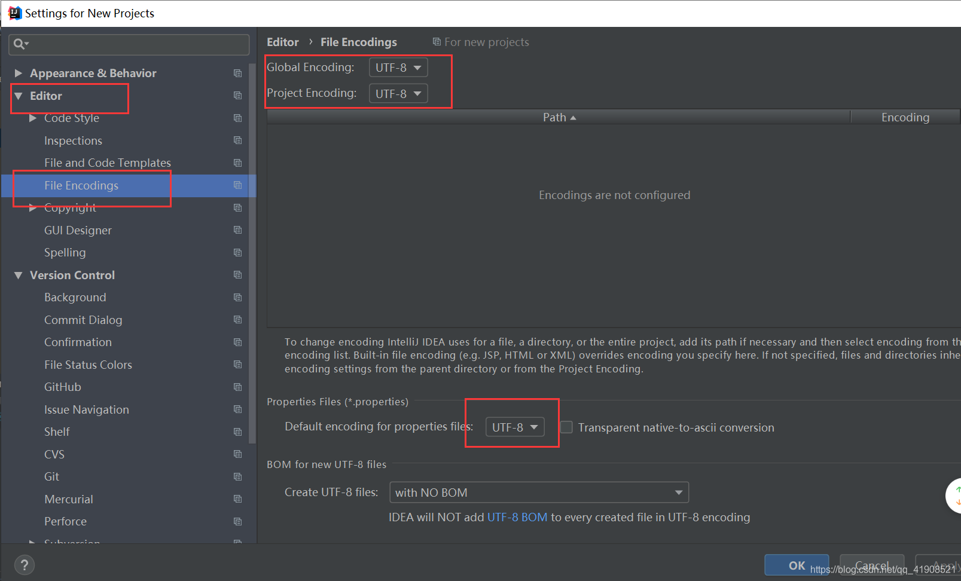This screenshot has width=961, height=581.
Task: Click the Cancel button
Action: (872, 565)
